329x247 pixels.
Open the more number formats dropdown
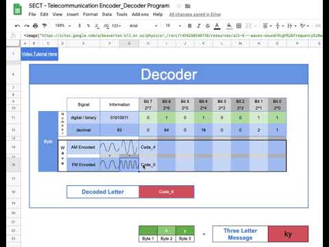117,25
